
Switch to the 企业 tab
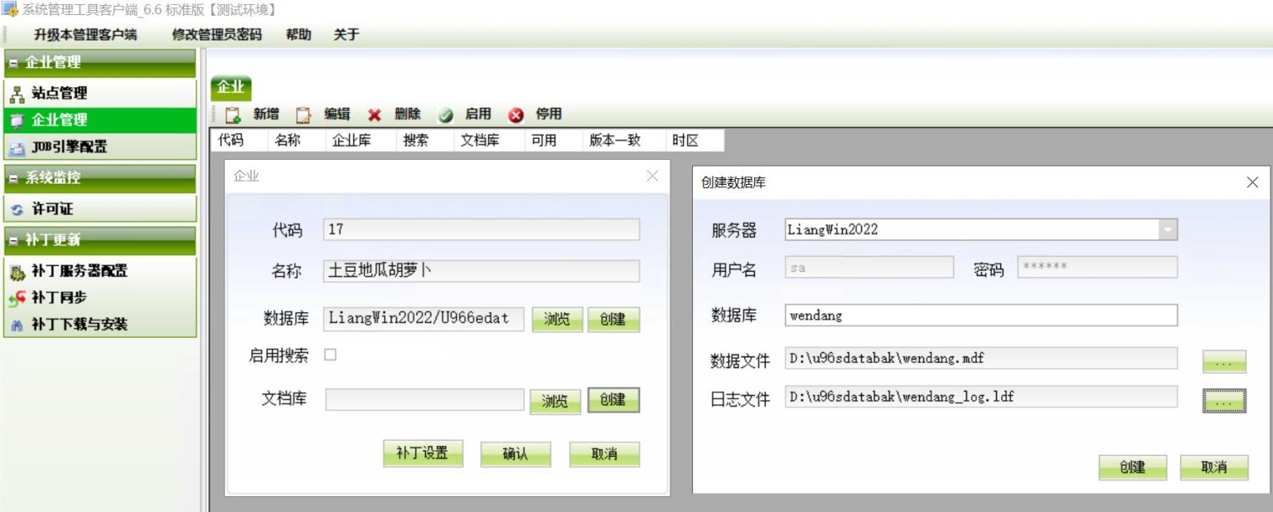pos(230,86)
